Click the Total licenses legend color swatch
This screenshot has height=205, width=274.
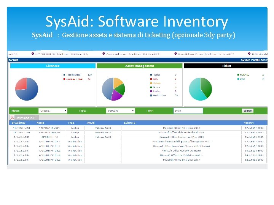[64, 75]
